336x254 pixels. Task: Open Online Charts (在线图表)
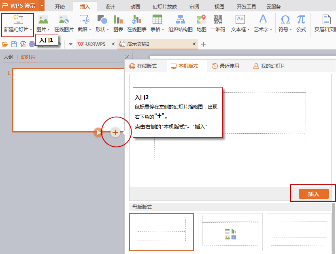[137, 23]
